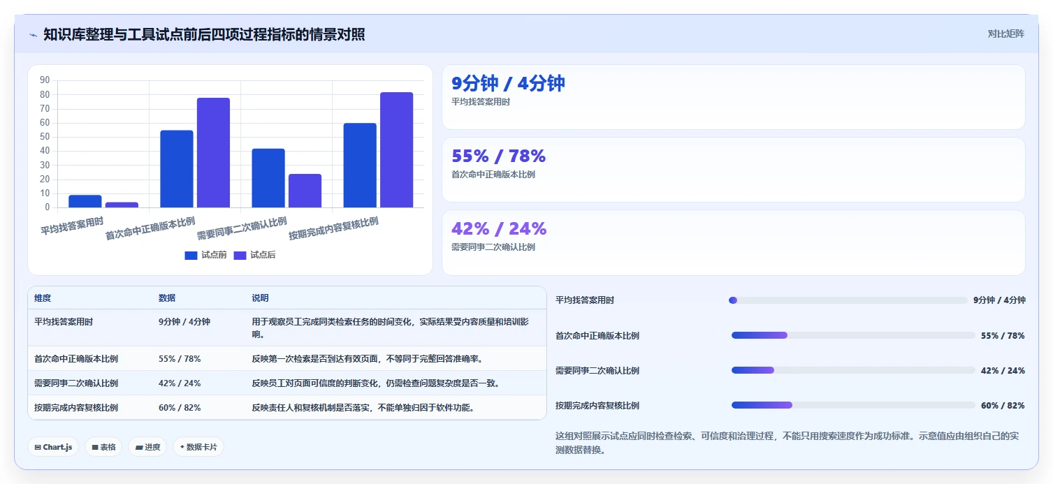
Task: Click the Chart.js tag chip
Action: 53,447
